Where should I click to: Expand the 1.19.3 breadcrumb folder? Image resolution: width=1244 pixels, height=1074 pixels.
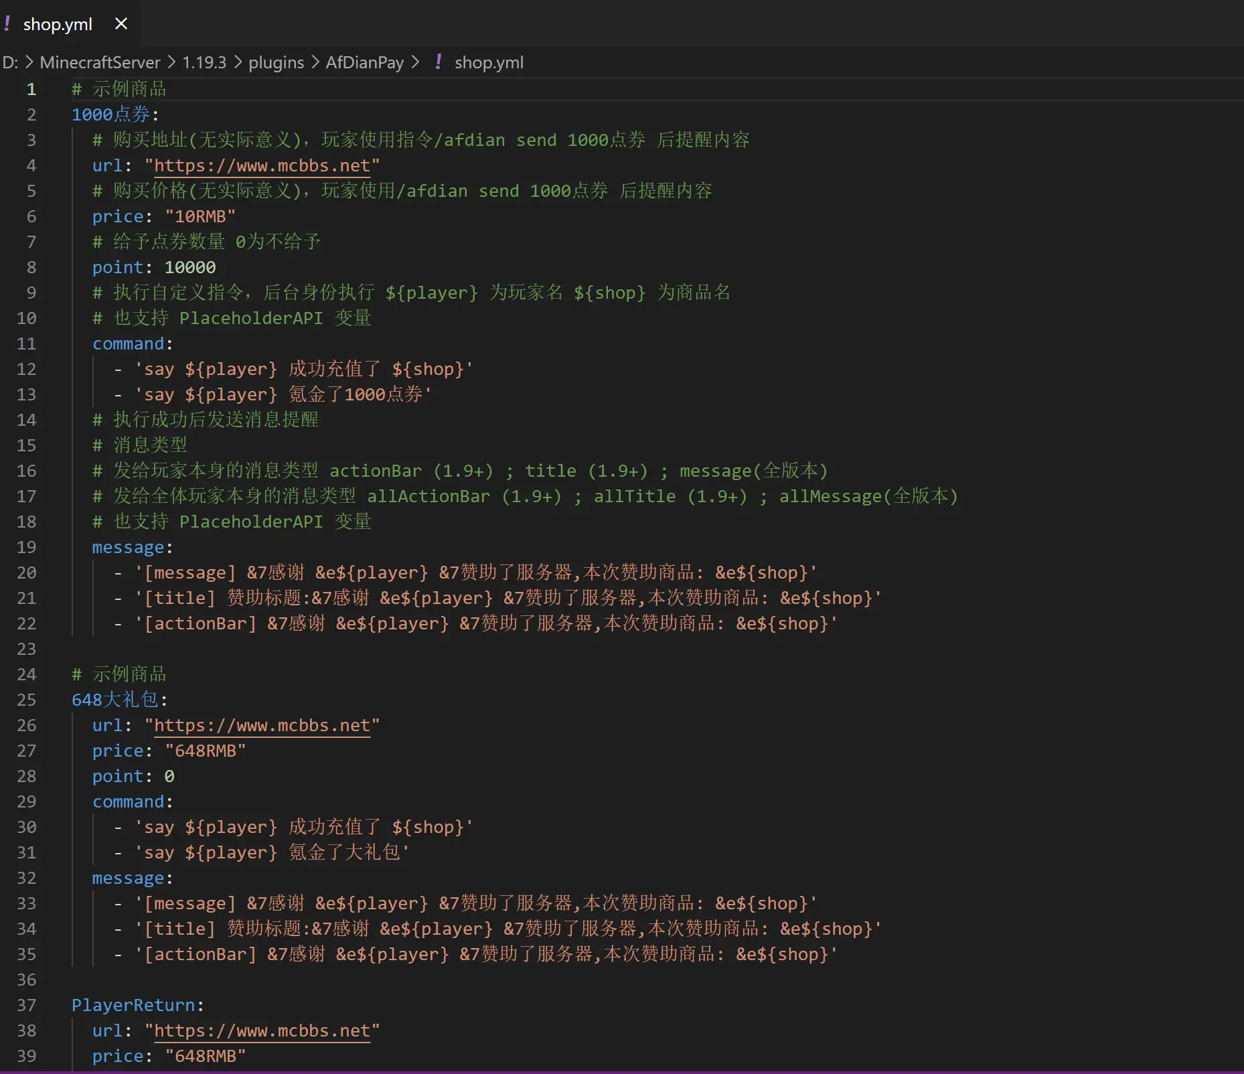(x=204, y=62)
